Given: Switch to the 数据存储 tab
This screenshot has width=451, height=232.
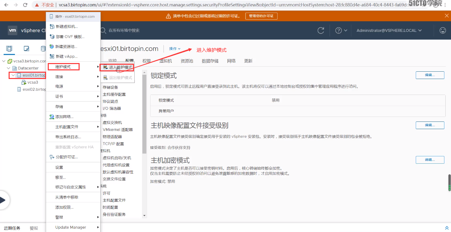Looking at the screenshot, I should [210, 61].
